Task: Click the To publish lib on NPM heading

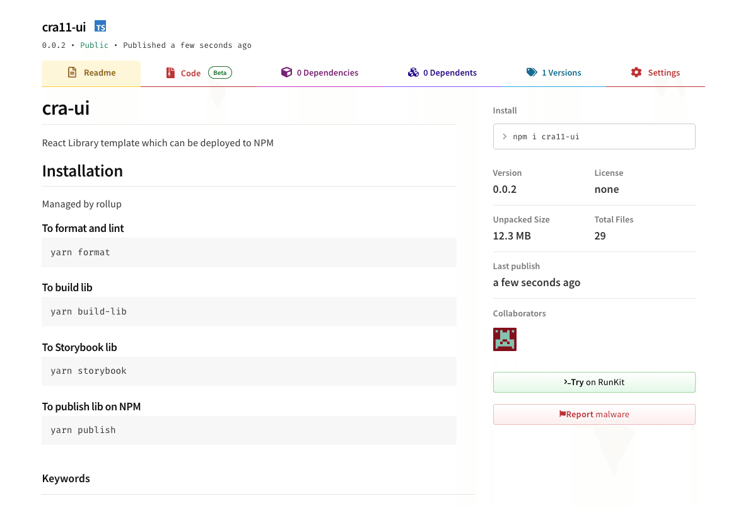Action: pos(91,407)
